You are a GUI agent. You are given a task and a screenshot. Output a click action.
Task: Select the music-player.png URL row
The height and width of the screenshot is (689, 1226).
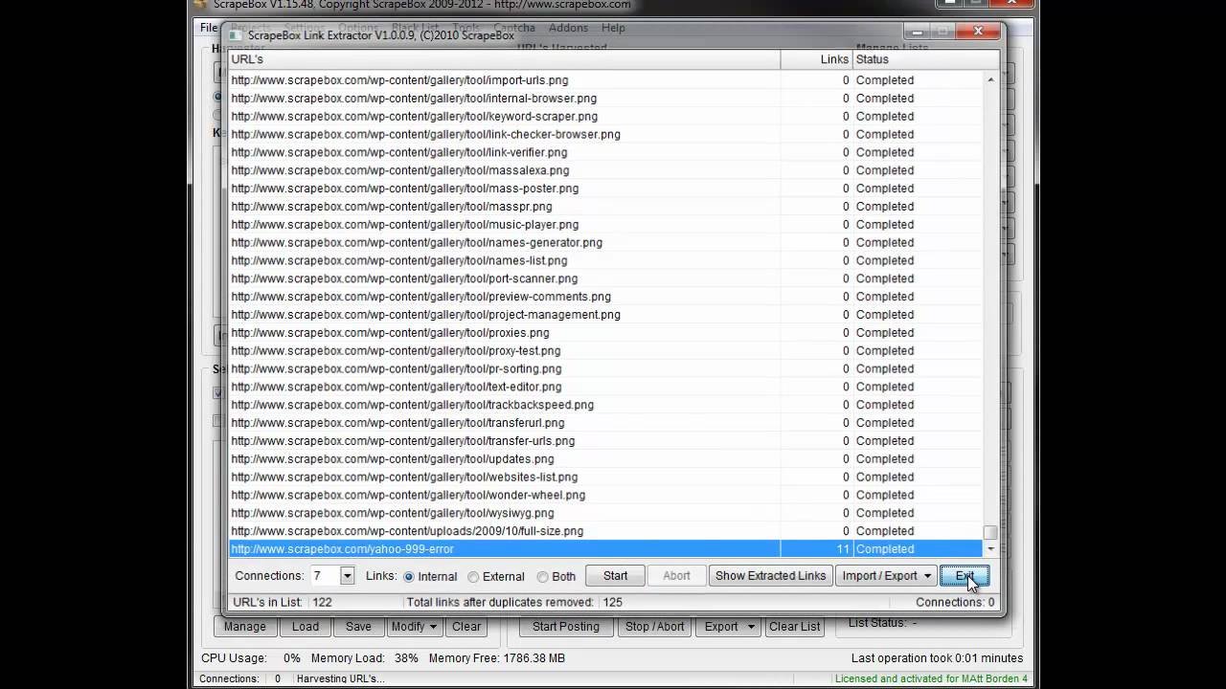(605, 225)
